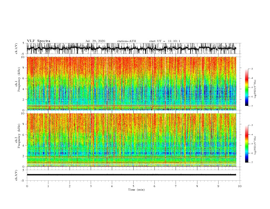This screenshot has width=270, height=209.
Task: Click the '8' kHz tick on ch.1 frequency axis
Action: click(24, 68)
